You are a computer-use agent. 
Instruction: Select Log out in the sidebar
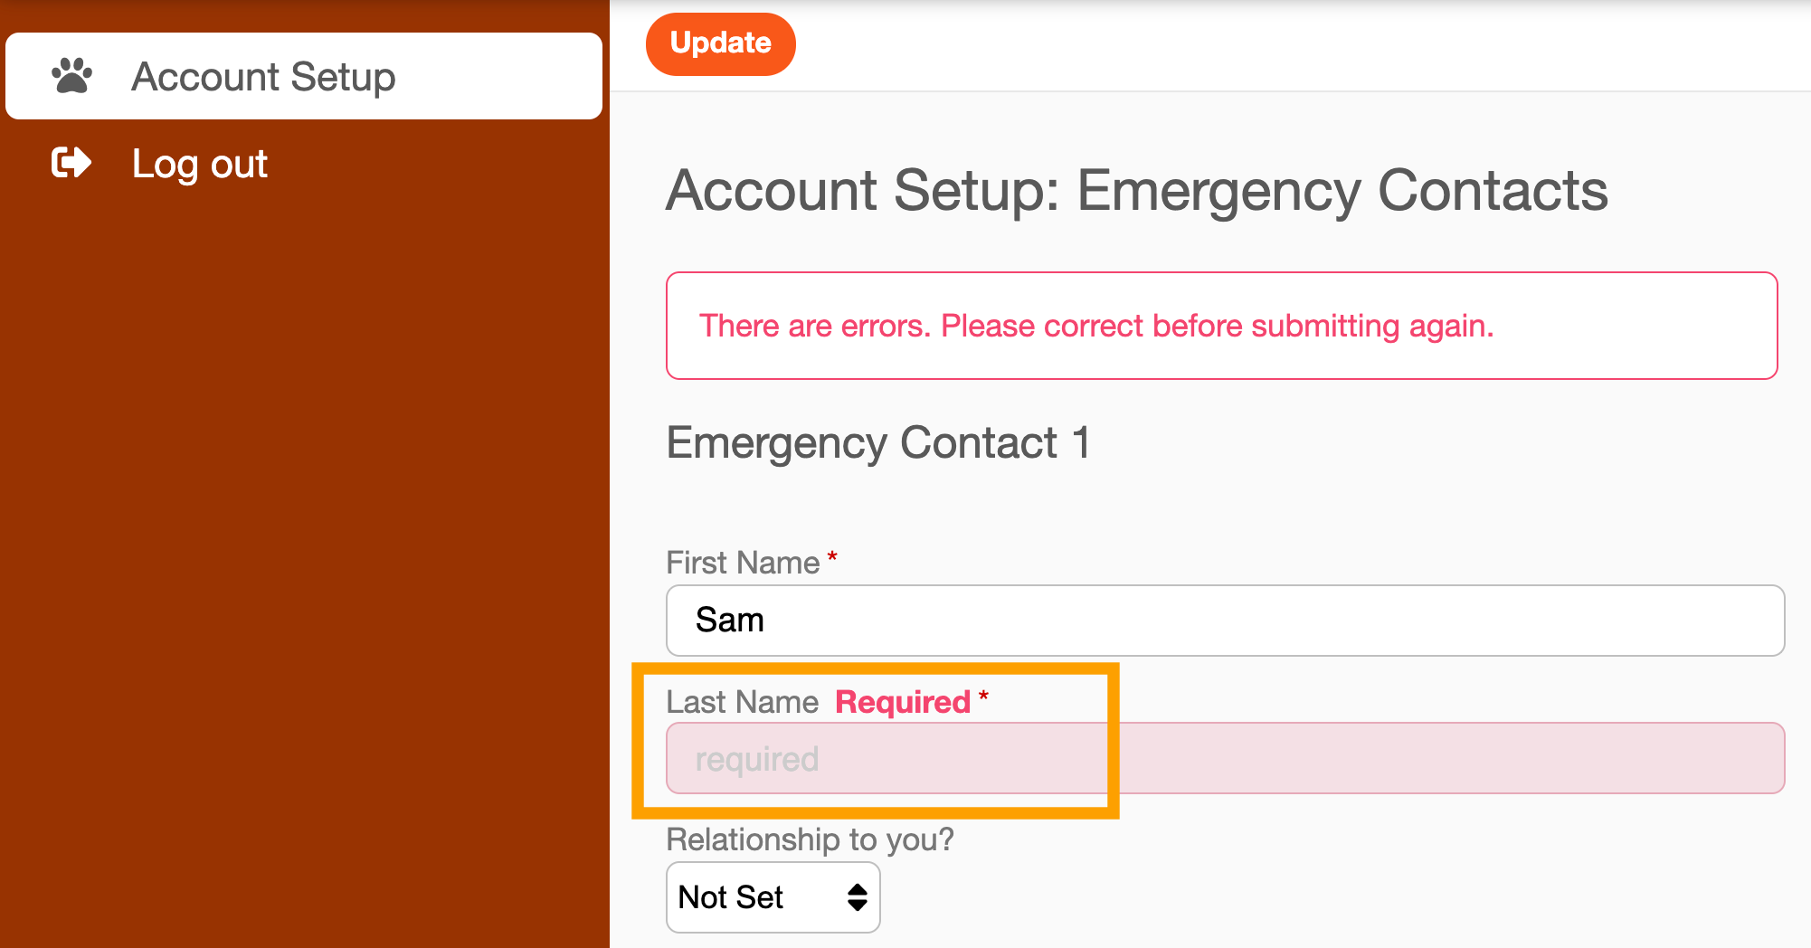pyautogui.click(x=199, y=164)
